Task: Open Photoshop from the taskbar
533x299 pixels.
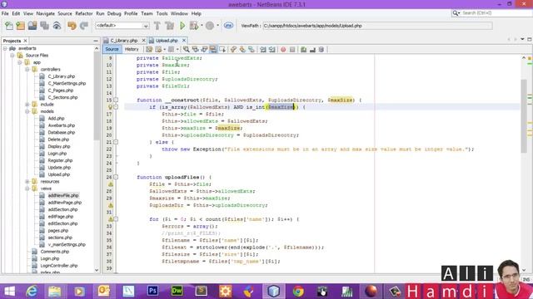Action: click(x=152, y=292)
